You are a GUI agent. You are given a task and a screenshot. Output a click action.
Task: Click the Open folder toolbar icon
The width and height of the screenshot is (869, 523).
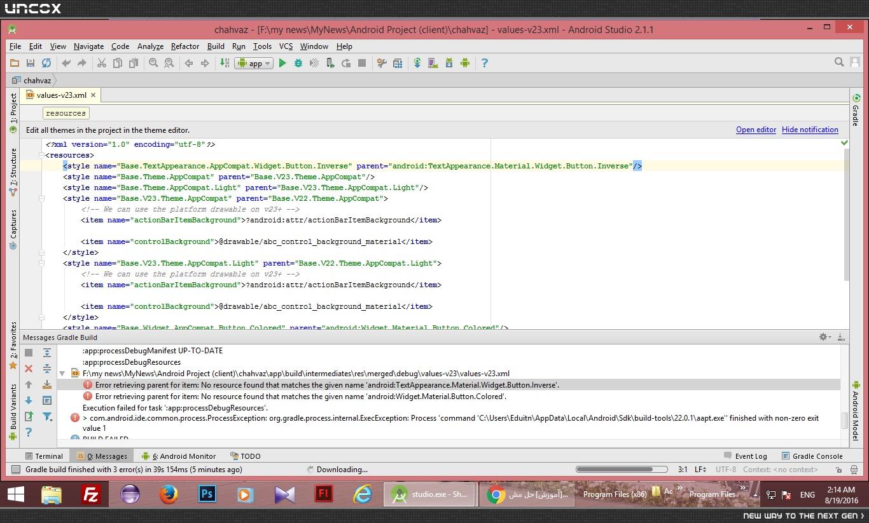click(x=15, y=63)
